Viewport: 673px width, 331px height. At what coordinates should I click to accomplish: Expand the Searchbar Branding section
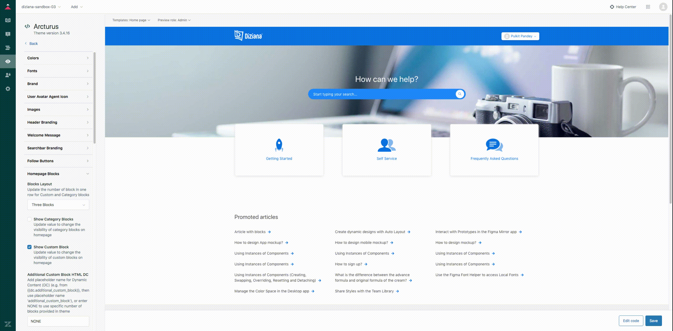click(58, 148)
